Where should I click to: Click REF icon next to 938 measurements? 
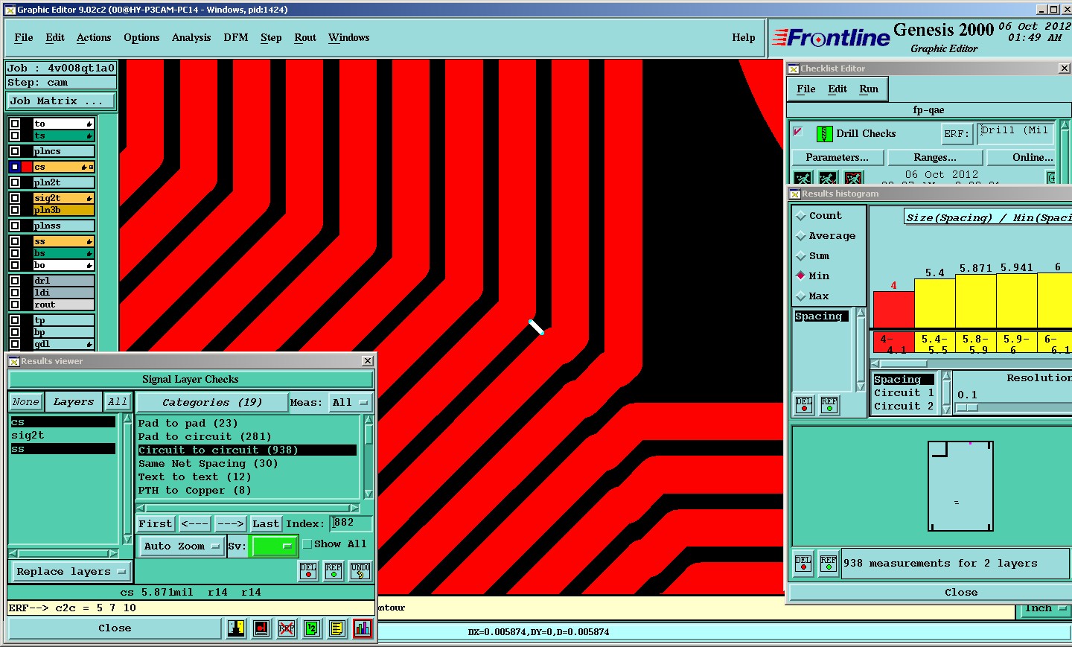tap(829, 563)
